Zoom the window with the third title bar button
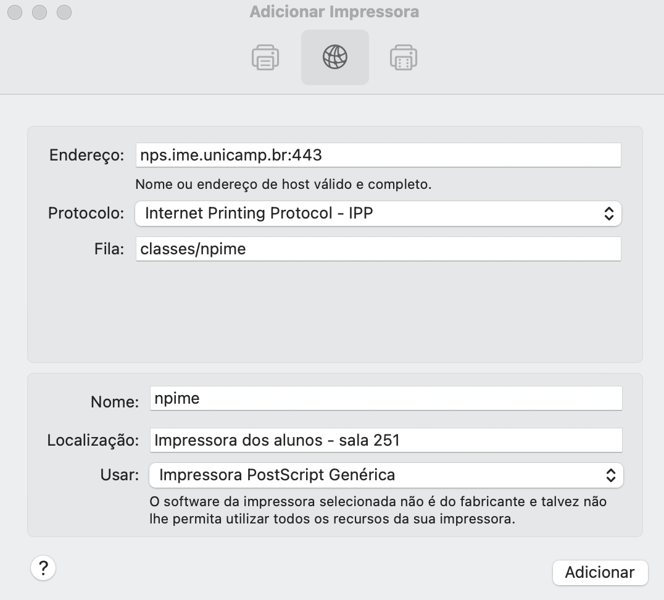This screenshot has height=600, width=664. 64,12
